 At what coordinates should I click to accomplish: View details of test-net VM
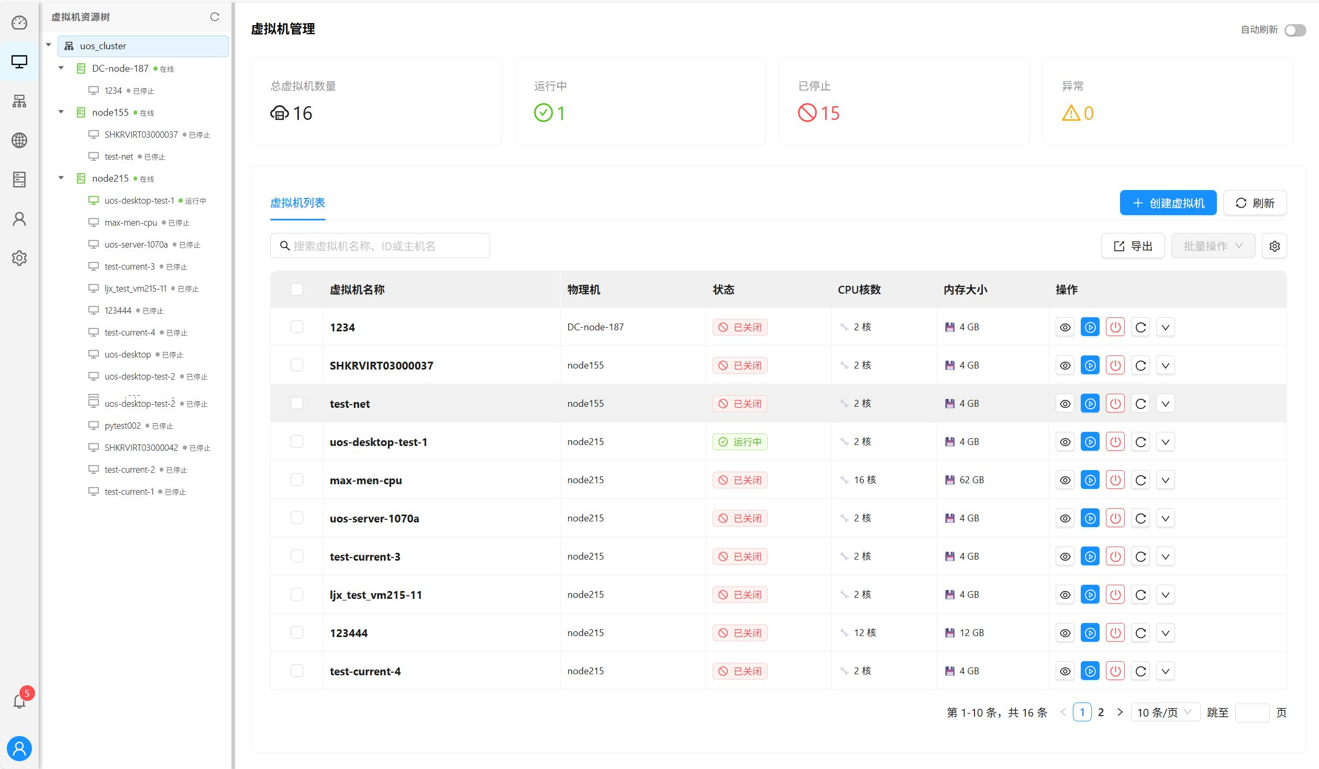coord(1065,404)
